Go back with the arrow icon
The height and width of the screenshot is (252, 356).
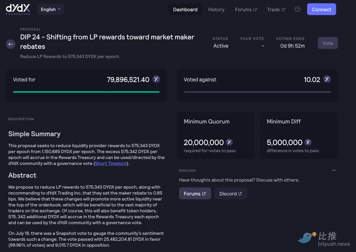coord(11,44)
